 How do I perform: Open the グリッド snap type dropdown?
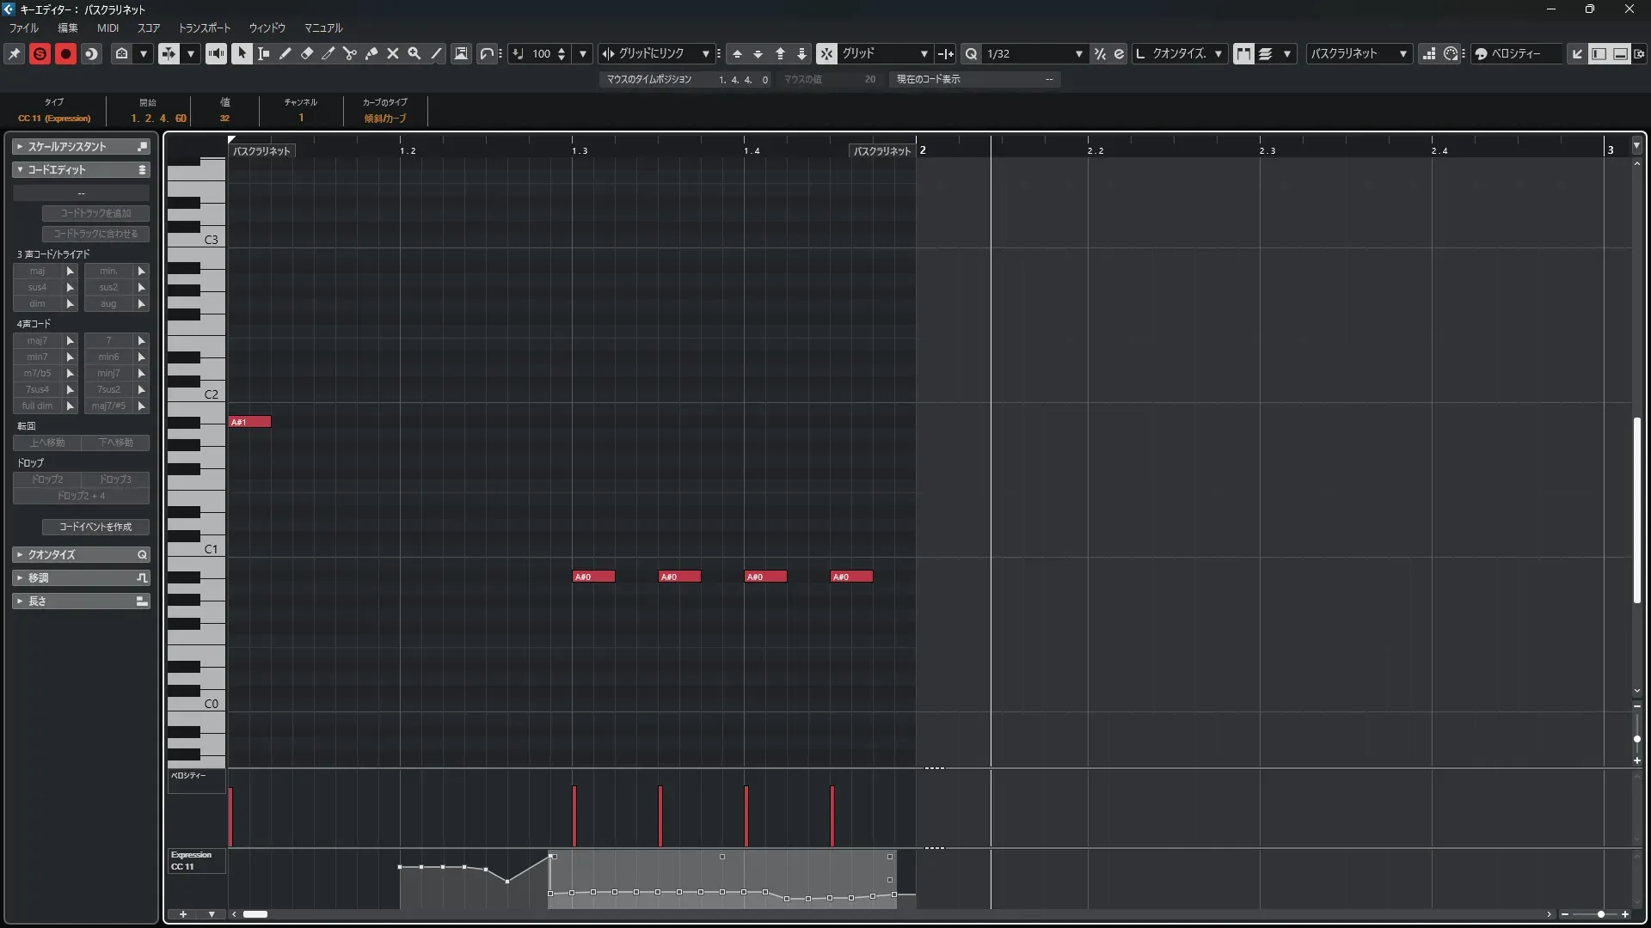924,53
